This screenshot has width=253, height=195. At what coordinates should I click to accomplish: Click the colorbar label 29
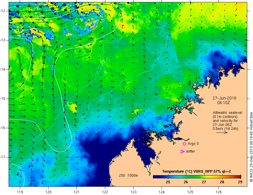[240, 182]
